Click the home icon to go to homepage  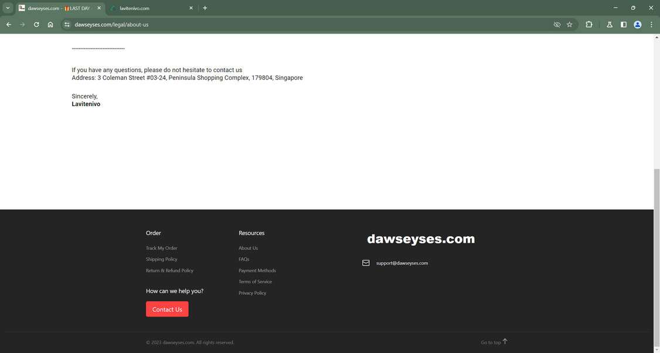[x=50, y=24]
